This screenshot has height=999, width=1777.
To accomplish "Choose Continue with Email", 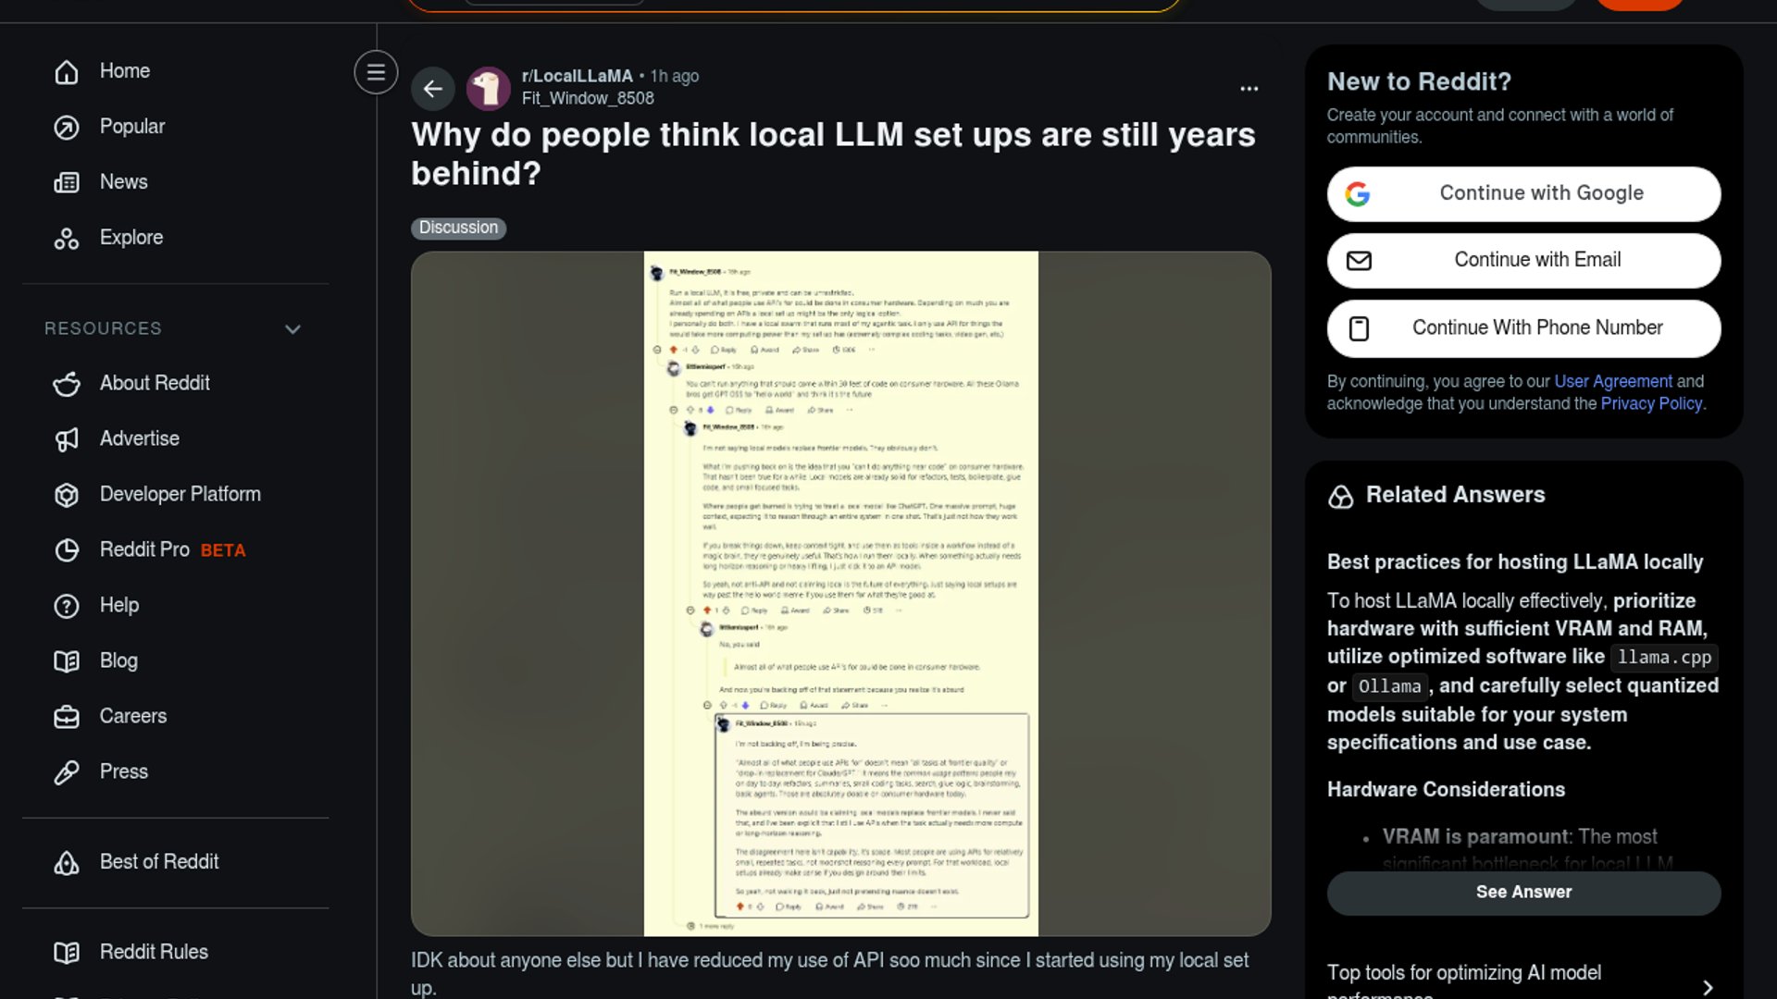I will point(1523,260).
